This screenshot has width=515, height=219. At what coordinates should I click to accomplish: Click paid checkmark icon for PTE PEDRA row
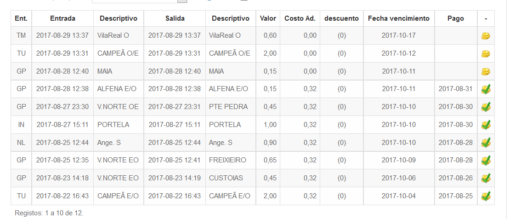486,107
